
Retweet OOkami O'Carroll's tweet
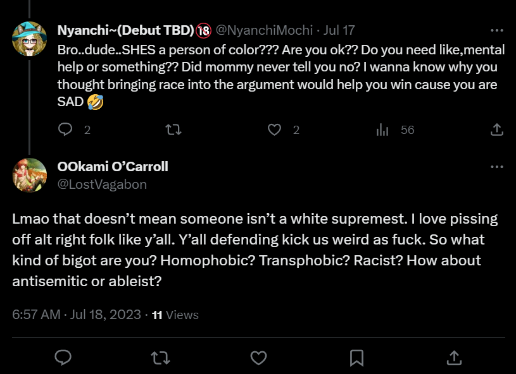coord(160,358)
